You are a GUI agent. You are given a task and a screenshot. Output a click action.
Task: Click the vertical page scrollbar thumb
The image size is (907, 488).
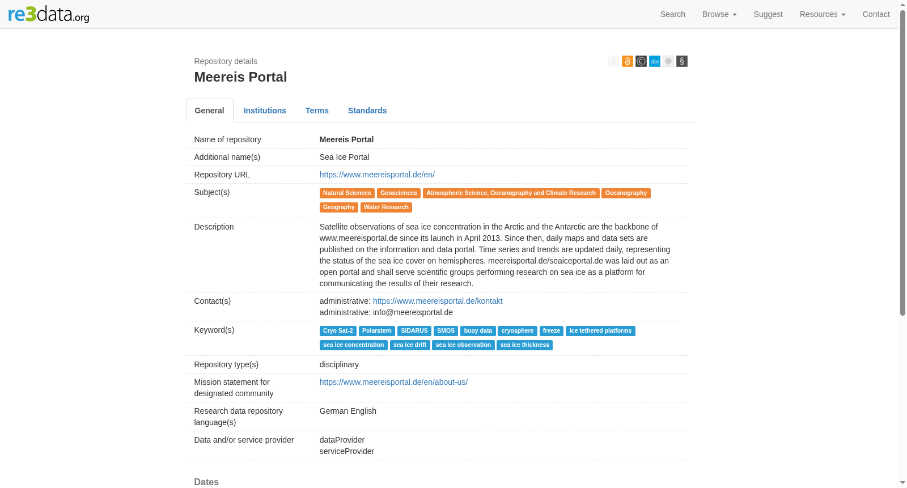[902, 162]
